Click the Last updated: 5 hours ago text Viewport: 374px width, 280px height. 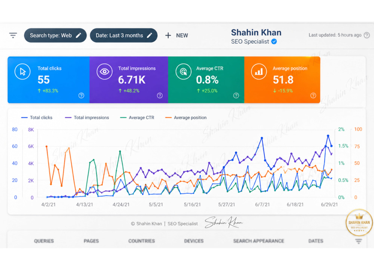(335, 35)
